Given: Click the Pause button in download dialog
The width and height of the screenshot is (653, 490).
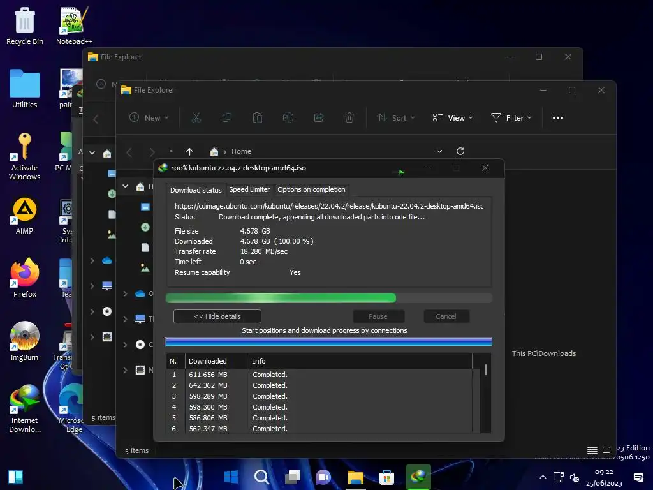Looking at the screenshot, I should 378,316.
